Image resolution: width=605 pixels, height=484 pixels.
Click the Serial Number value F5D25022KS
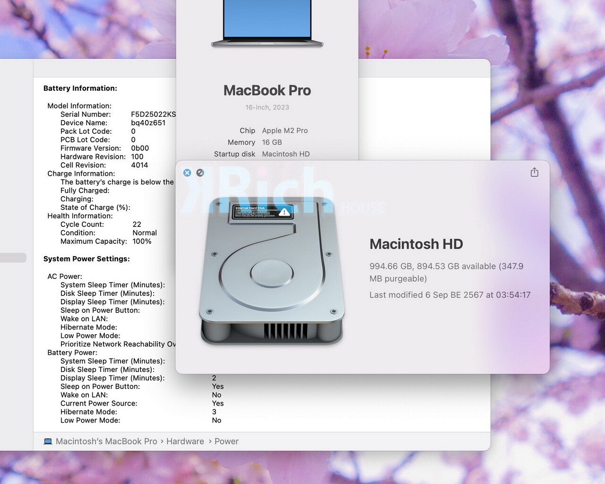click(x=153, y=114)
